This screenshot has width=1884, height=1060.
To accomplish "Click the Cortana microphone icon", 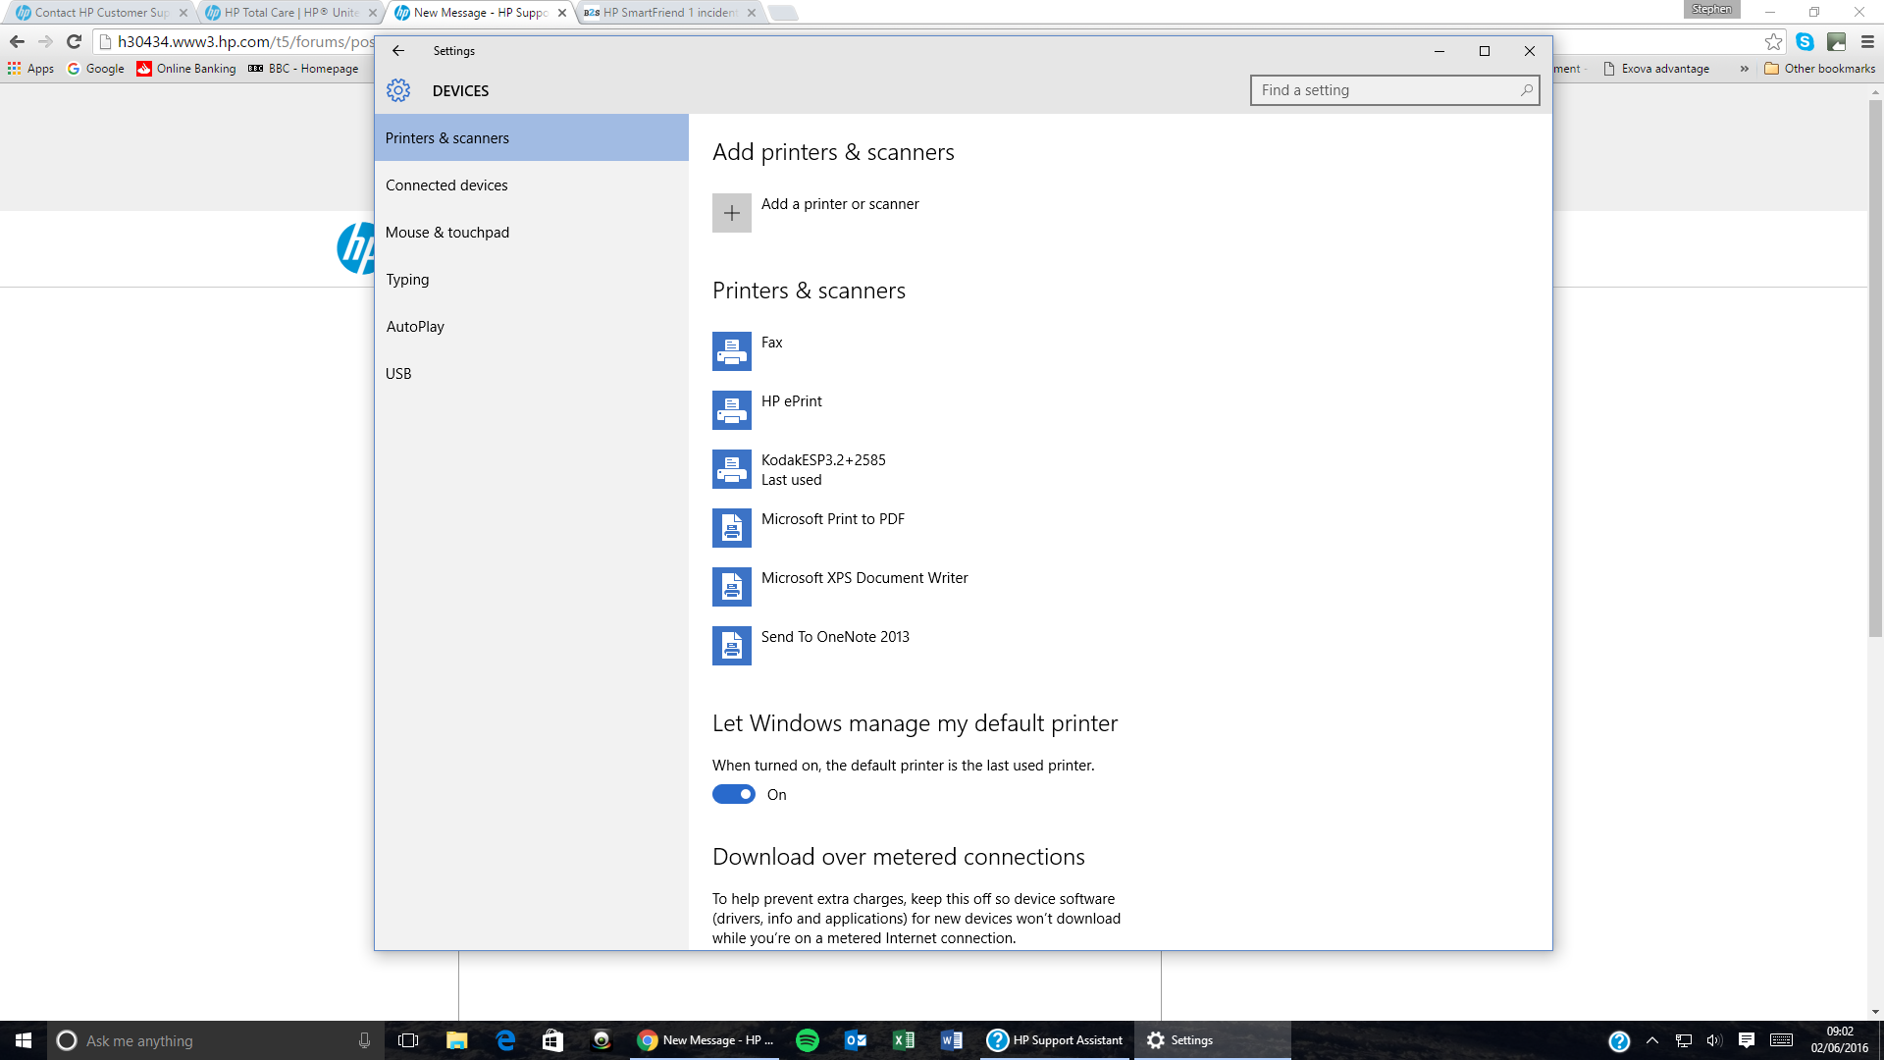I will 364,1040.
